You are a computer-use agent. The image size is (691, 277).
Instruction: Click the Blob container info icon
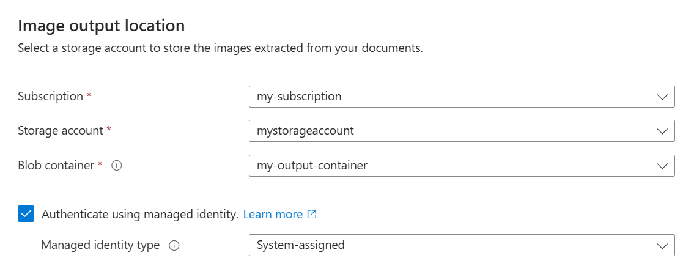117,166
